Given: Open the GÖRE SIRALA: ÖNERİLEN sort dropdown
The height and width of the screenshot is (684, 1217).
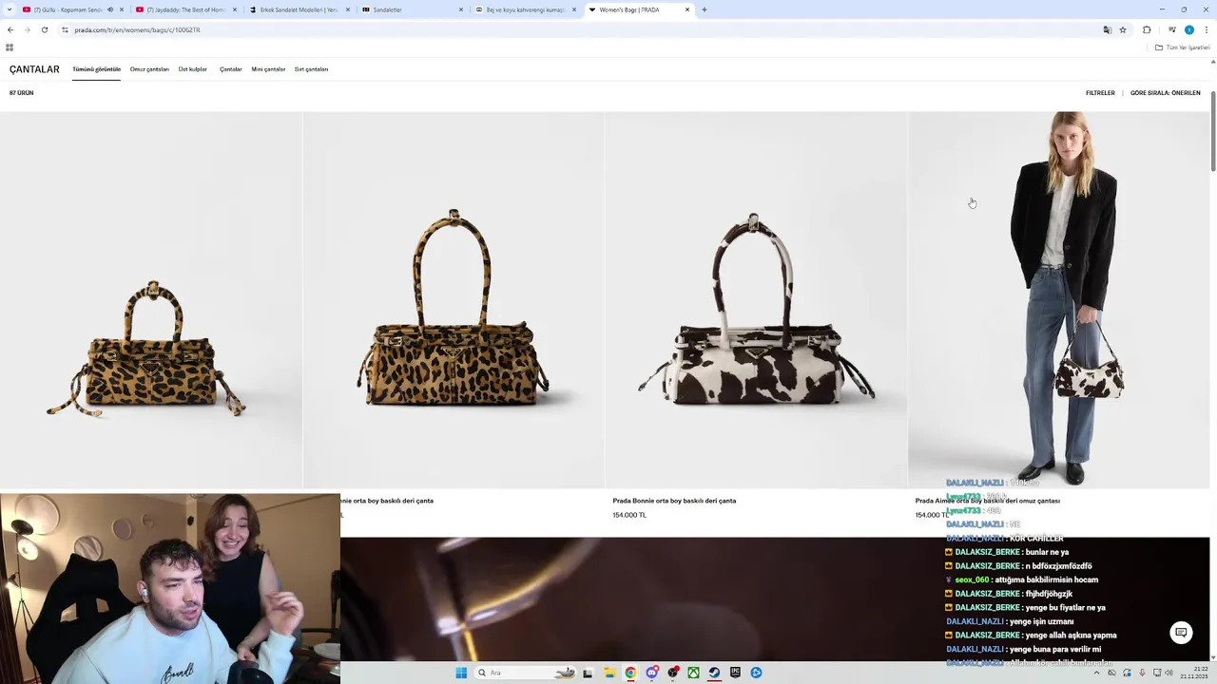Looking at the screenshot, I should 1165,93.
